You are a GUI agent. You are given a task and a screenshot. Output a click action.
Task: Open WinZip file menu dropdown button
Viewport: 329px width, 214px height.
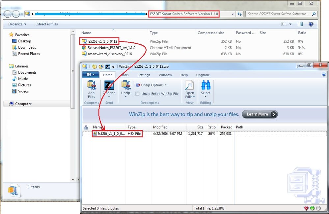(90, 75)
